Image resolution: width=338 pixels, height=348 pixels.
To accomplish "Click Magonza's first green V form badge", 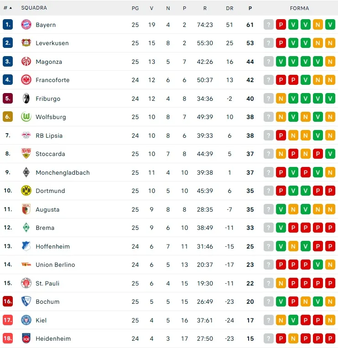I will tap(281, 62).
